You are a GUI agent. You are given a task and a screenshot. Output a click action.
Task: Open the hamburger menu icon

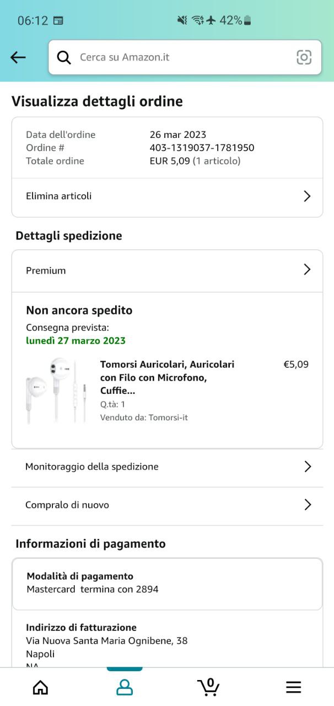(x=293, y=687)
